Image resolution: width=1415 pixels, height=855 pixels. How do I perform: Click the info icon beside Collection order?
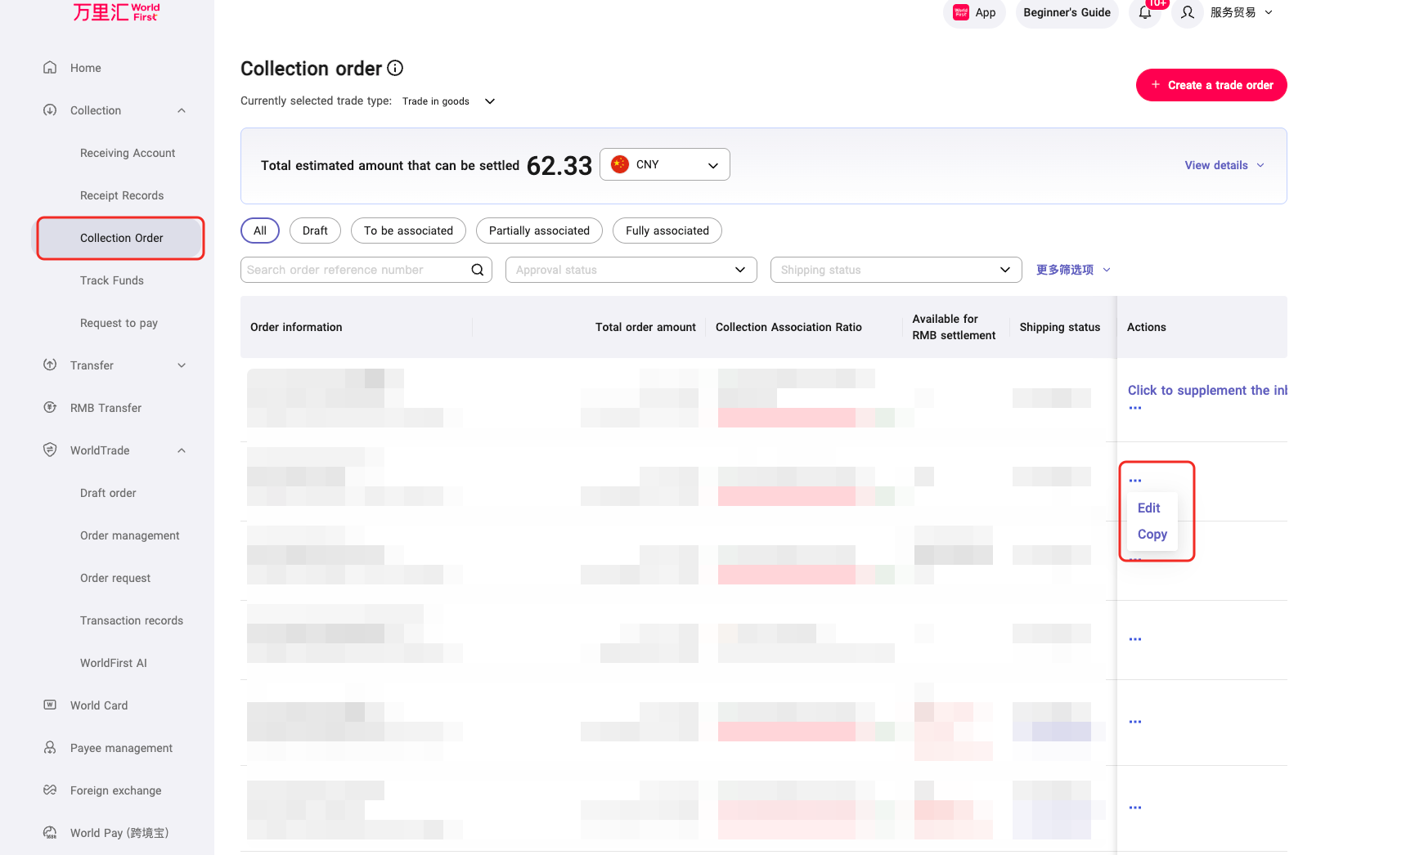pyautogui.click(x=395, y=69)
